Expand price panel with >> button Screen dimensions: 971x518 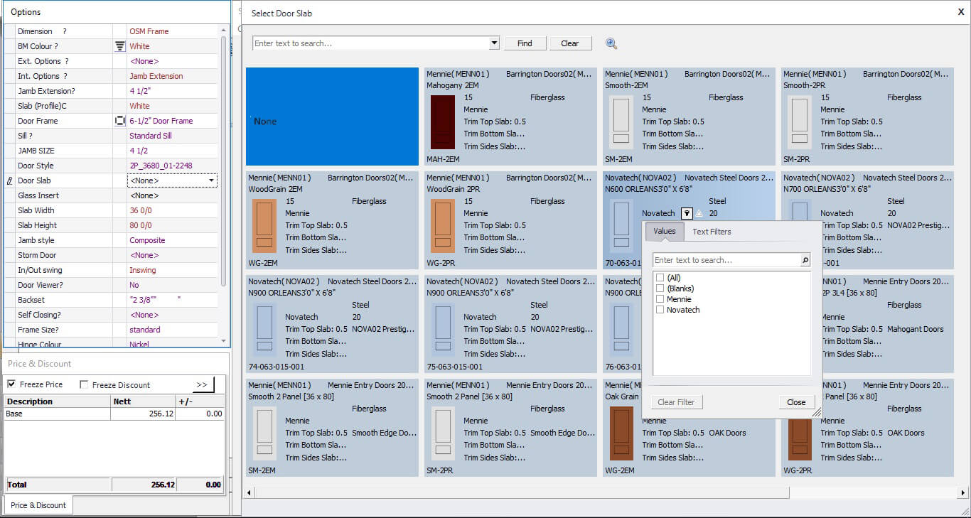tap(202, 384)
